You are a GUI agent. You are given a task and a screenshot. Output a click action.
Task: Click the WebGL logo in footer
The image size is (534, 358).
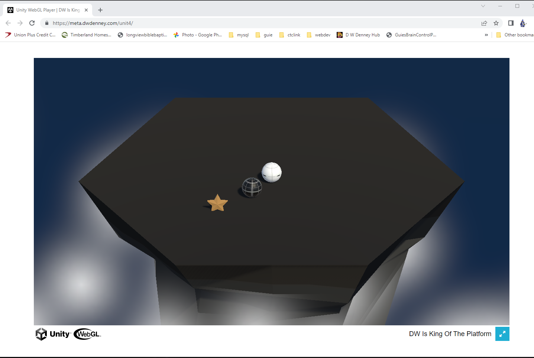pyautogui.click(x=87, y=334)
